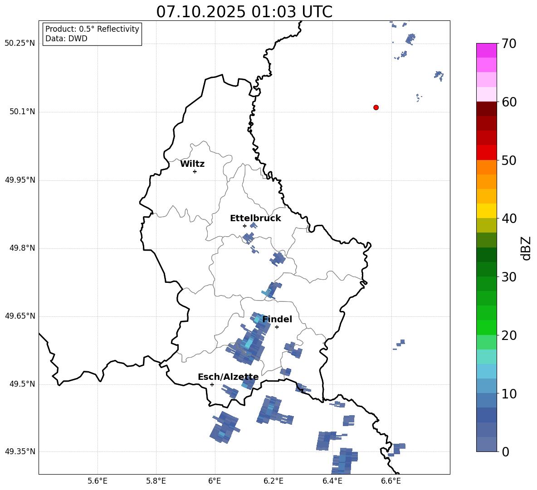Click the 49.5°N latitude label
This screenshot has width=537, height=490.
pyautogui.click(x=22, y=384)
